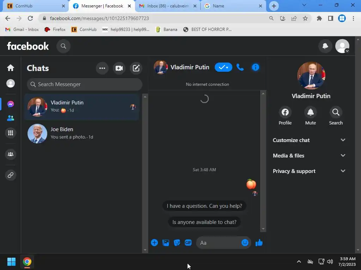
Task: Open the nine-dot menu grid icon
Action: (x=11, y=133)
